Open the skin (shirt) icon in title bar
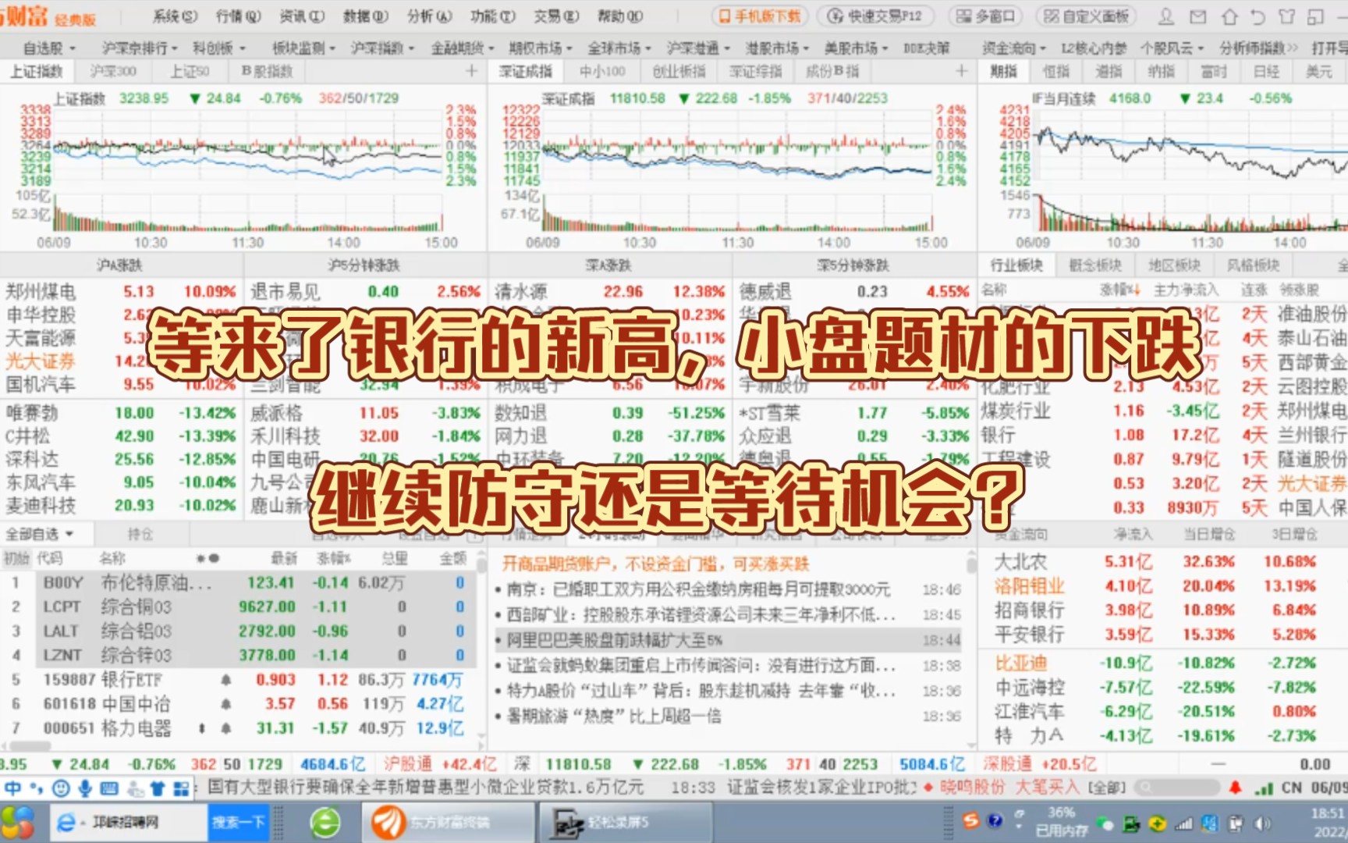The width and height of the screenshot is (1348, 843). click(1286, 16)
